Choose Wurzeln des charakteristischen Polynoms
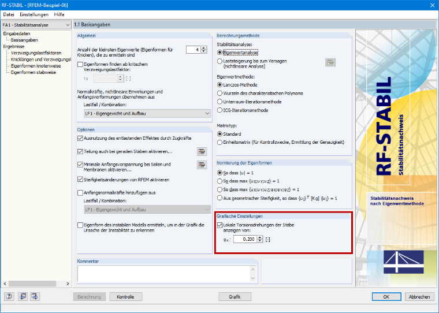 [x=219, y=93]
